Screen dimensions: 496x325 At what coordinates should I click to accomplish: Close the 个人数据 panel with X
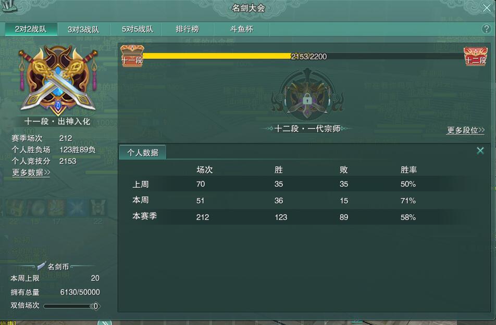pos(480,151)
